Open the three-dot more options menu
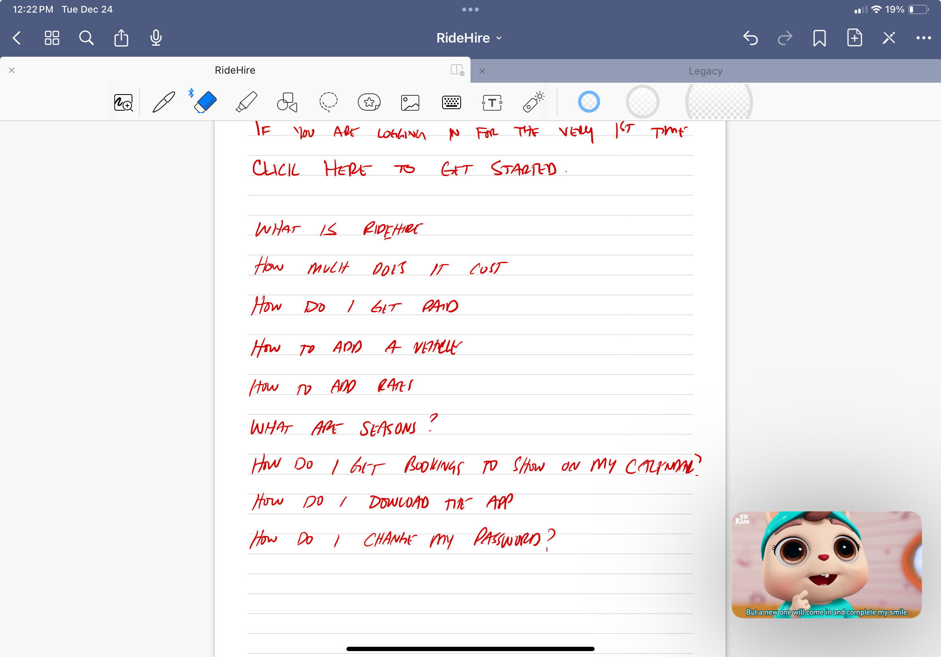The height and width of the screenshot is (657, 941). tap(923, 38)
